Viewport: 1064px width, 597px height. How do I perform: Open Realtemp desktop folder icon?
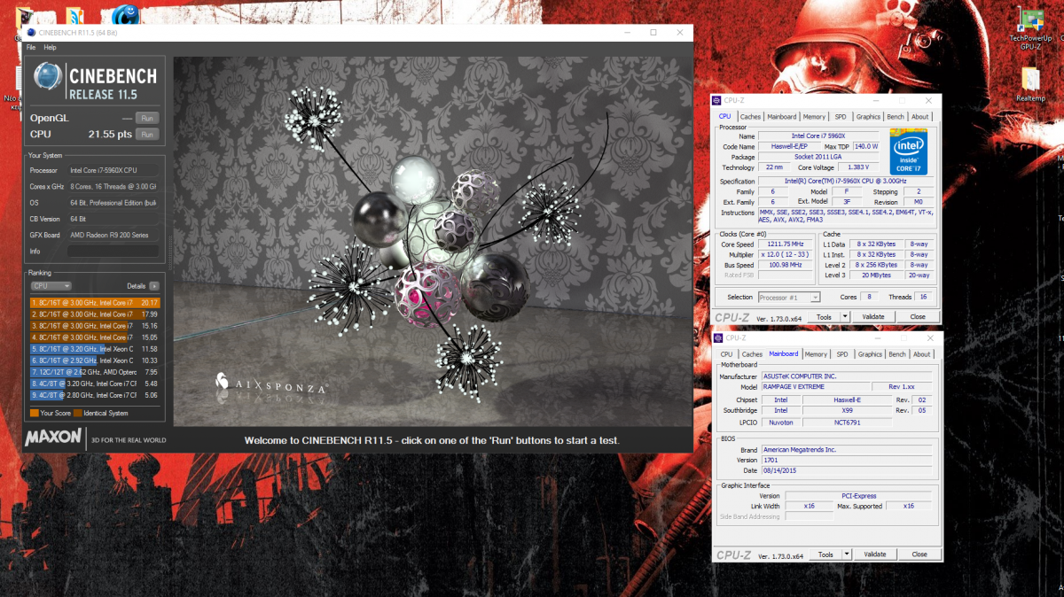pyautogui.click(x=1030, y=85)
